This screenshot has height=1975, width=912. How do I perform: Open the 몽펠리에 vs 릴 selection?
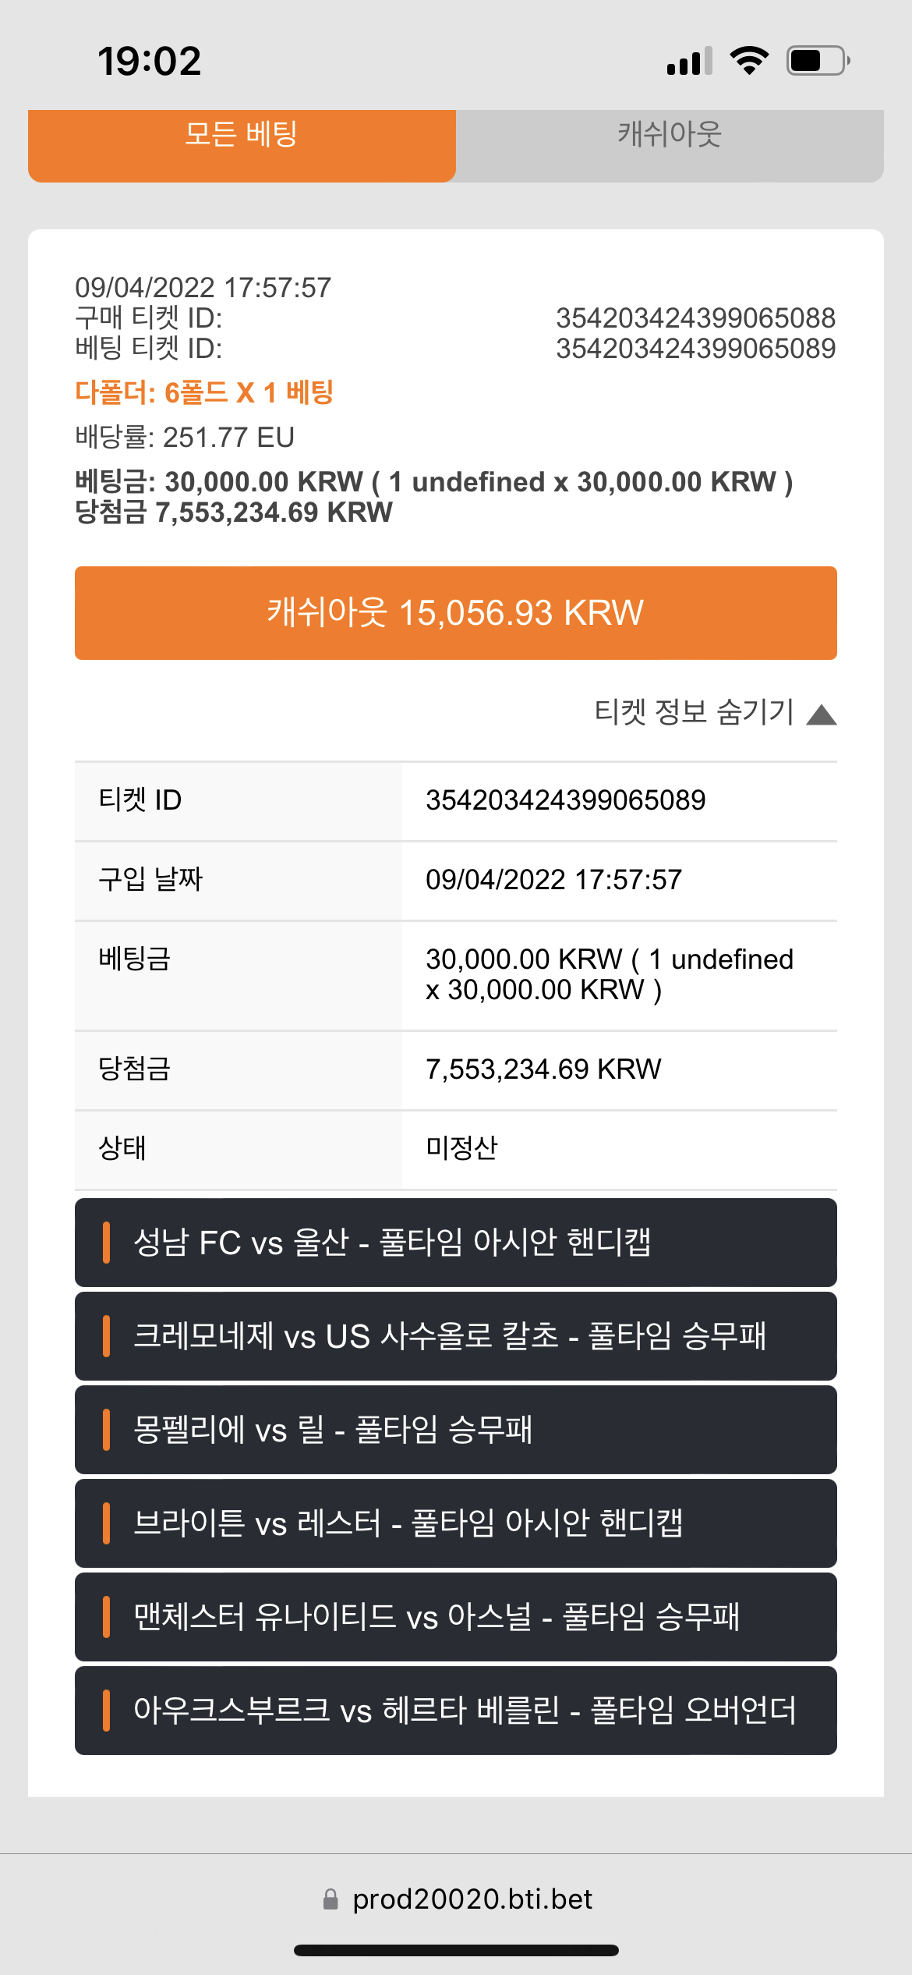[456, 1430]
